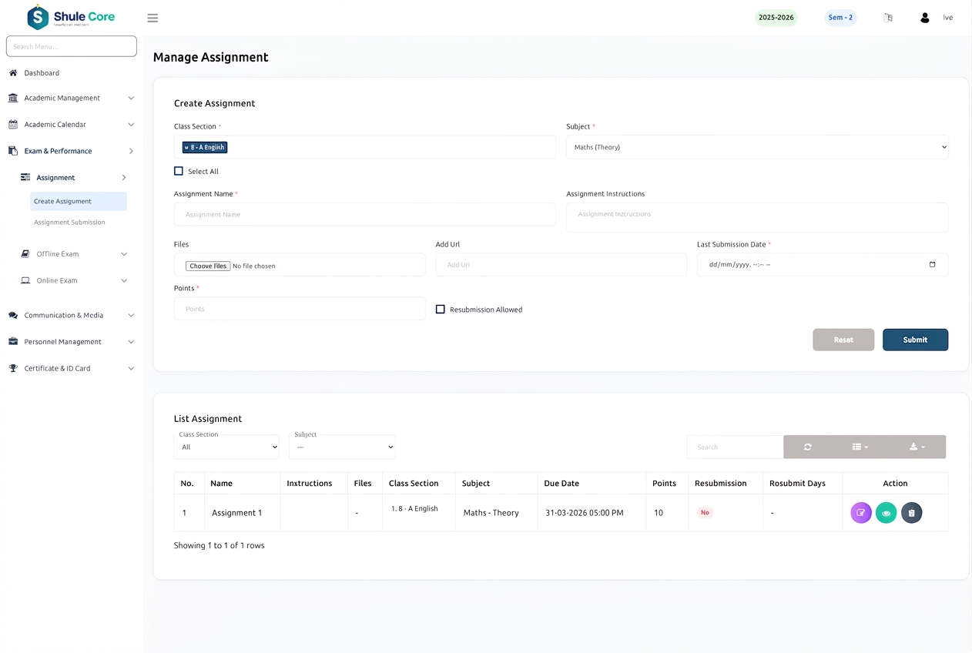Open the date picker calendar icon

coord(933,265)
